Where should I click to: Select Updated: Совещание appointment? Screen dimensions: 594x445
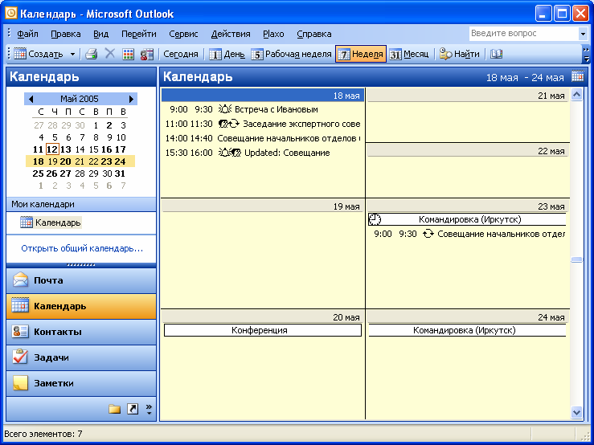pos(263,153)
